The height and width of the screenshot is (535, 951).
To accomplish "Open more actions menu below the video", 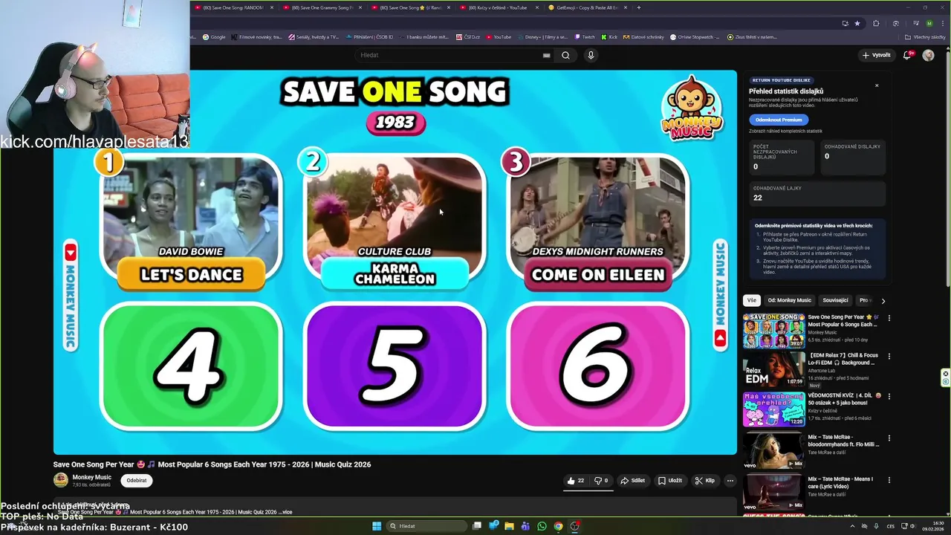I will point(730,481).
